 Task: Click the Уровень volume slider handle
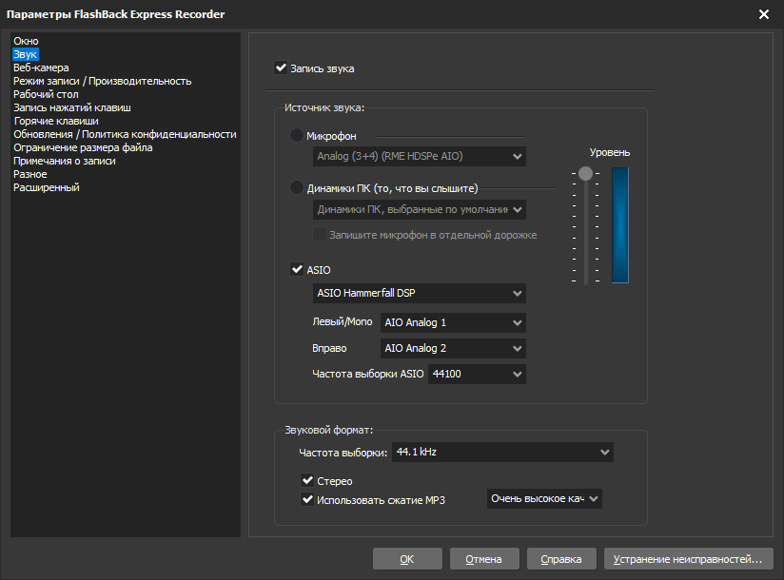[x=585, y=173]
